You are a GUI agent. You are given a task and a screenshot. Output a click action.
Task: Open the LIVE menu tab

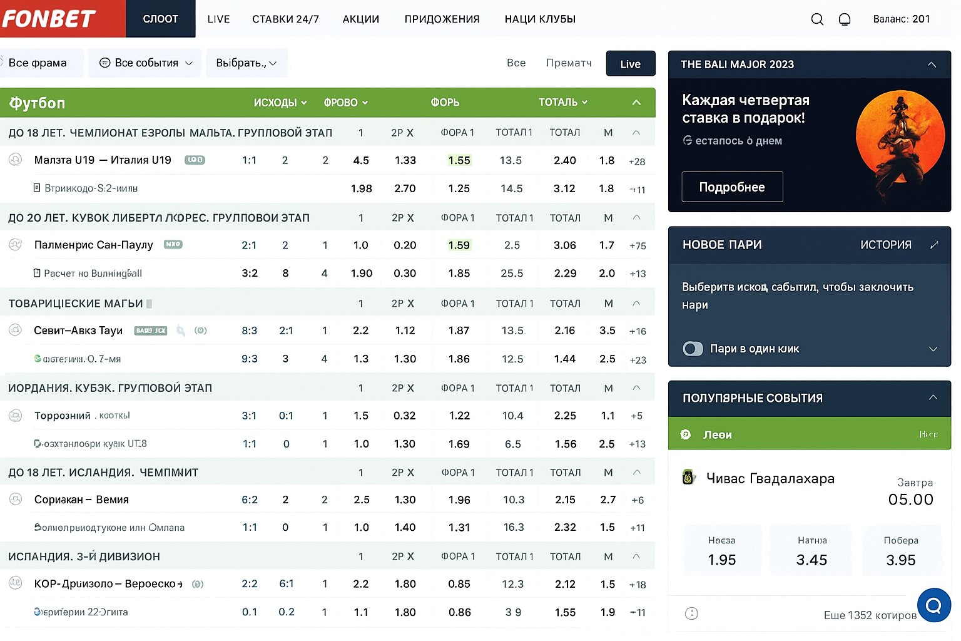pyautogui.click(x=218, y=19)
